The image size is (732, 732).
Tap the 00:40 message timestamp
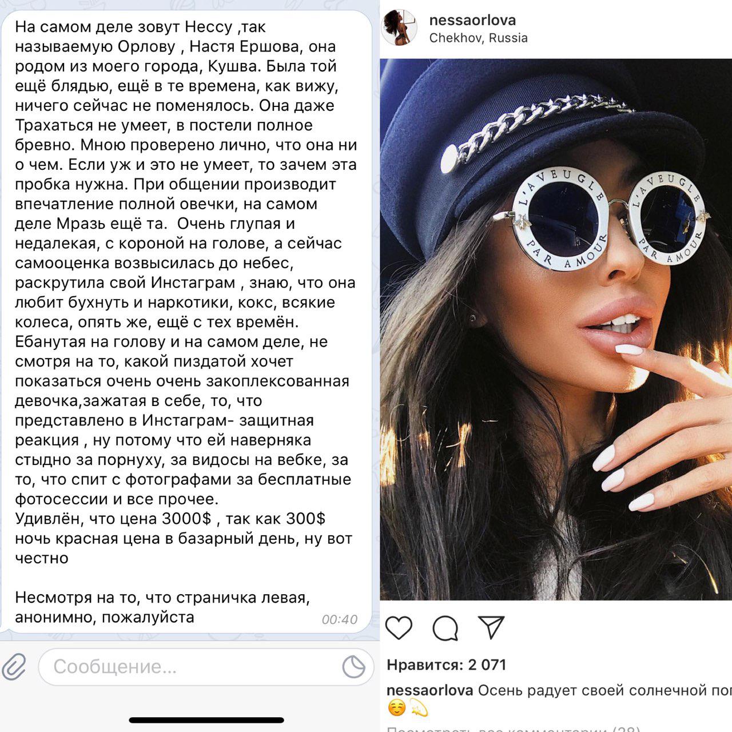coord(339,619)
